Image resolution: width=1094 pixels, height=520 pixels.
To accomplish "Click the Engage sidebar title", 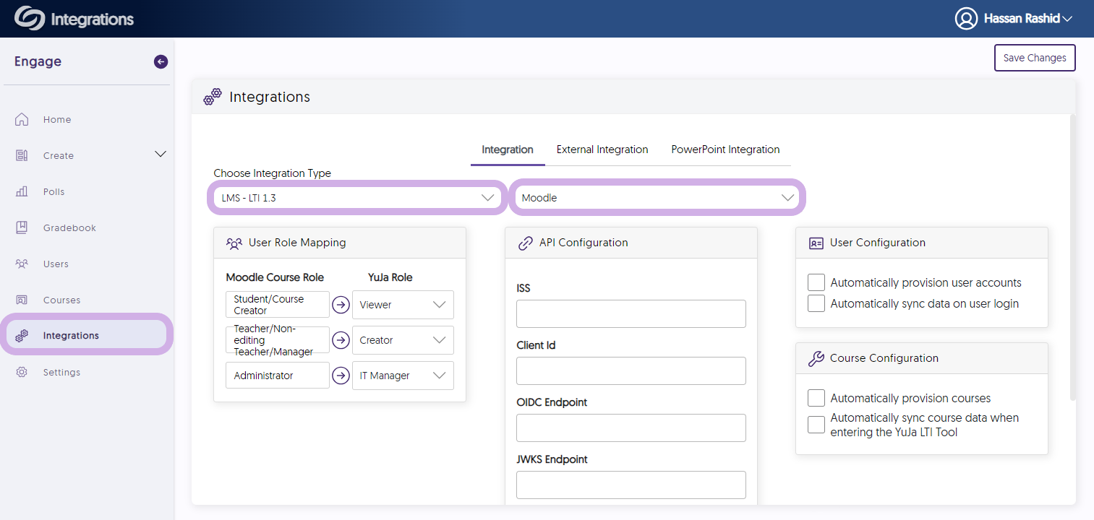I will coord(38,61).
